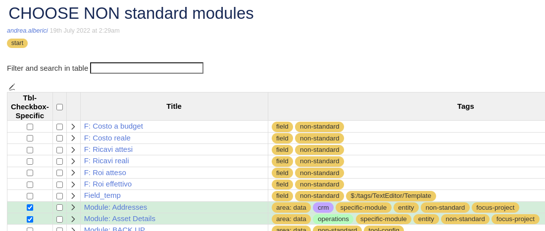545x231 pixels.
Task: Uncheck the Tbl-Checkbox-Specific box for Module: Addresses
Action: [30, 207]
